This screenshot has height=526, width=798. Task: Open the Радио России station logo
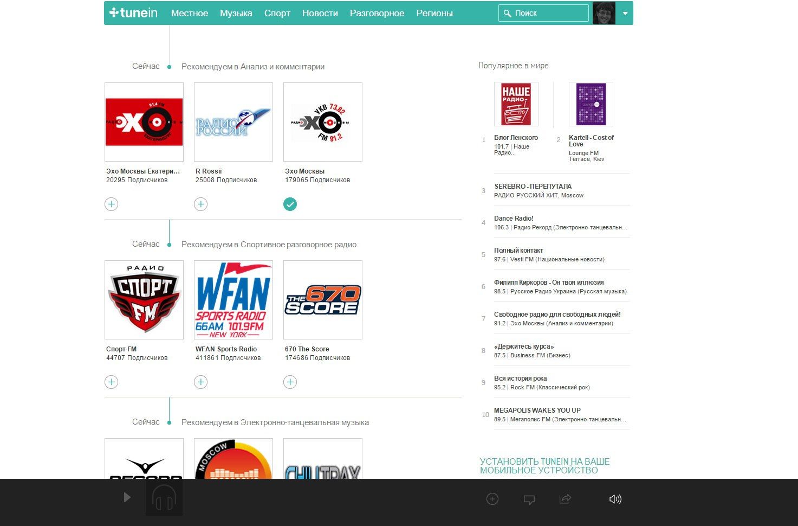[233, 122]
